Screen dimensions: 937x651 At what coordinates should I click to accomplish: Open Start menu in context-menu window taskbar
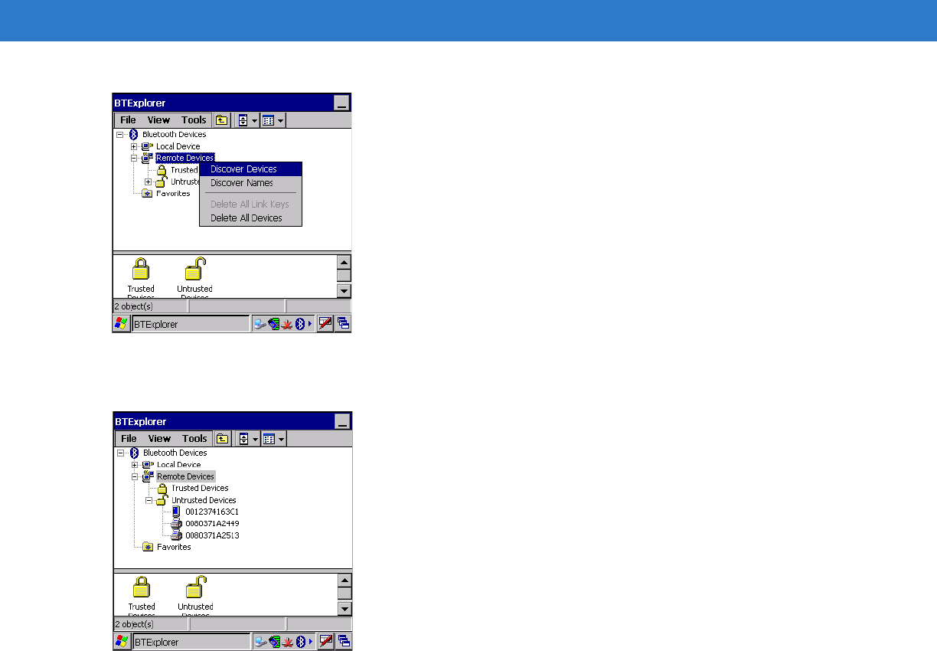[x=122, y=324]
